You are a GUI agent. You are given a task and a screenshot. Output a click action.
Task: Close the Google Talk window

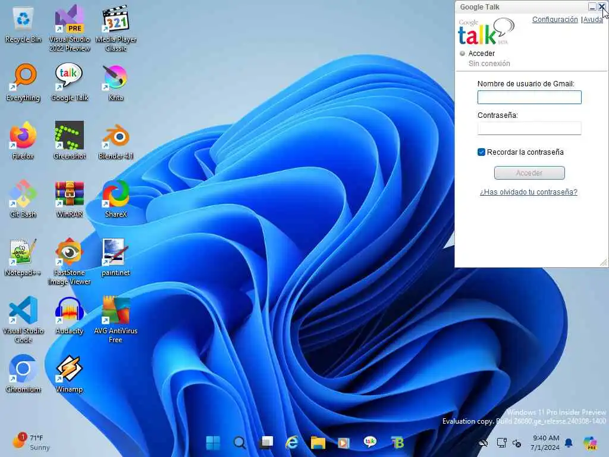click(602, 7)
